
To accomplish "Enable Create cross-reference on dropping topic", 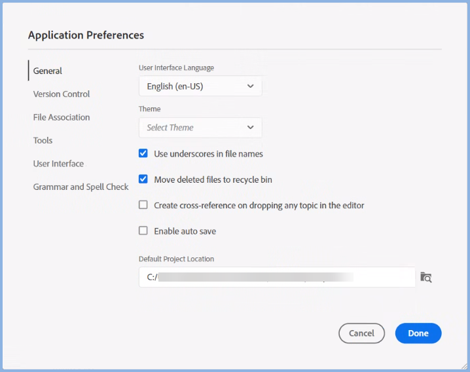I will coord(143,205).
